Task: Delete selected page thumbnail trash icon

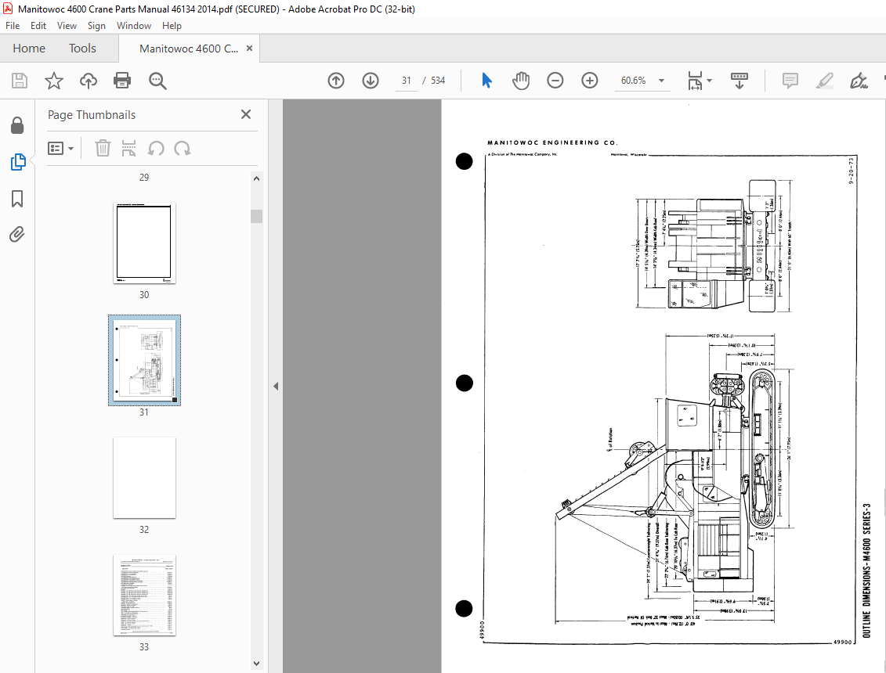Action: pyautogui.click(x=103, y=149)
